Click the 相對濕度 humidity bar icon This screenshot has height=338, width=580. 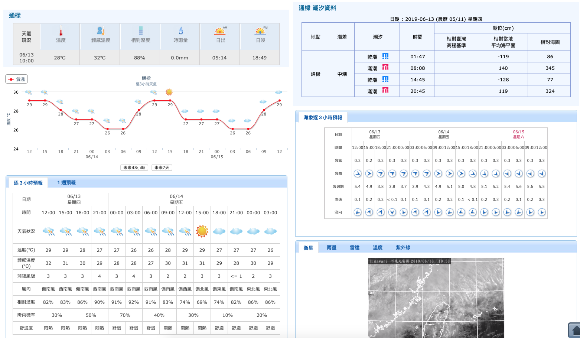pyautogui.click(x=141, y=31)
